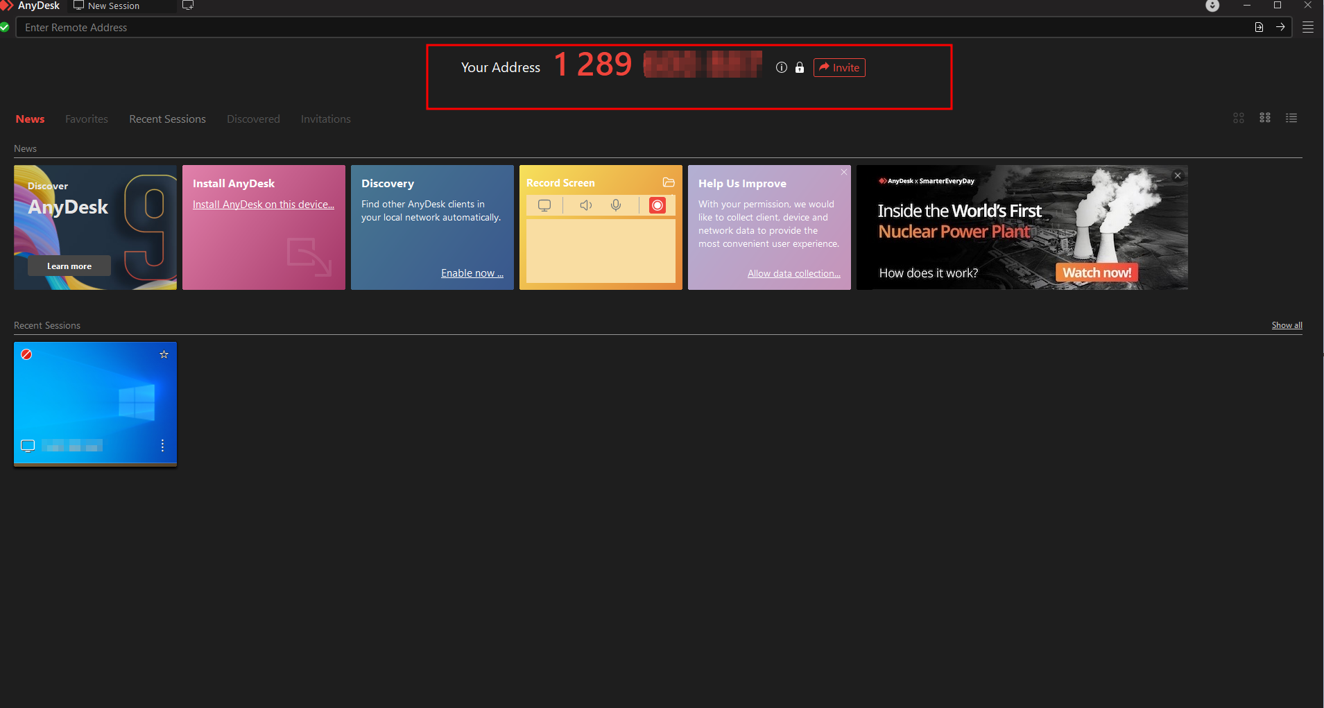Toggle microphone icon in Record Screen card
The image size is (1324, 708).
click(x=615, y=205)
